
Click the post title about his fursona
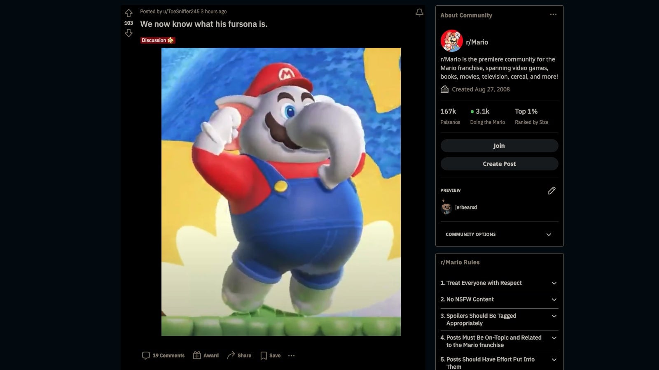coord(204,24)
